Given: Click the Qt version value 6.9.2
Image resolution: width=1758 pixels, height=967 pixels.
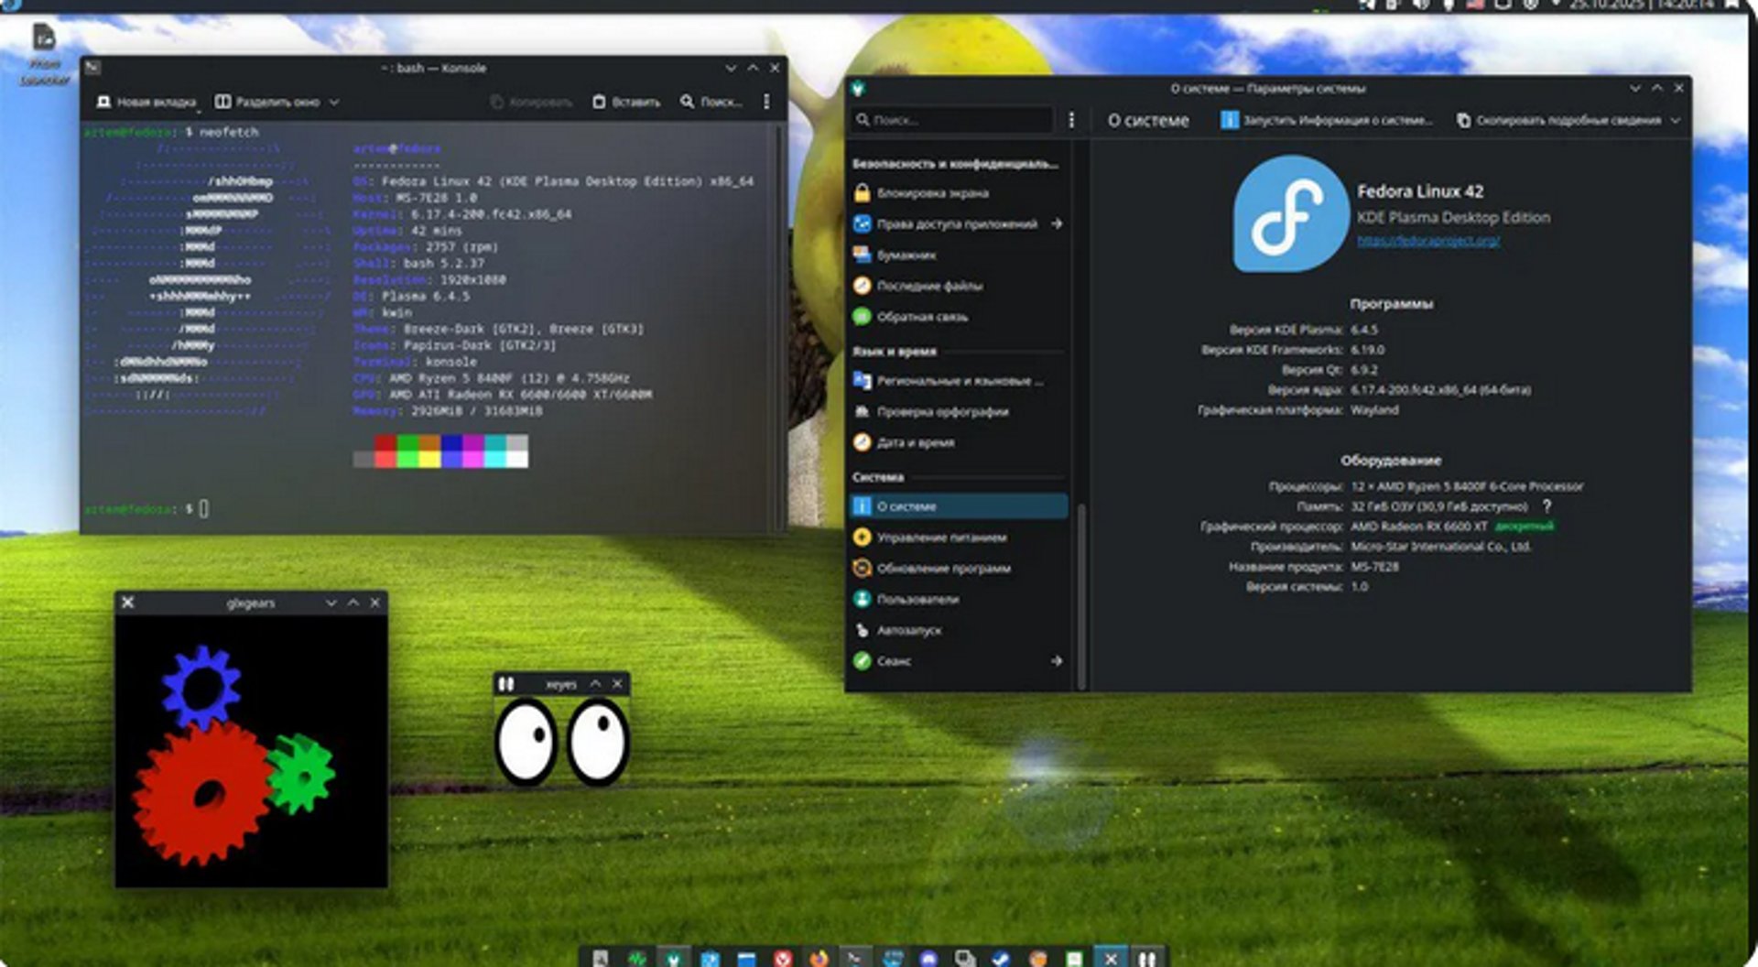Looking at the screenshot, I should 1364,370.
